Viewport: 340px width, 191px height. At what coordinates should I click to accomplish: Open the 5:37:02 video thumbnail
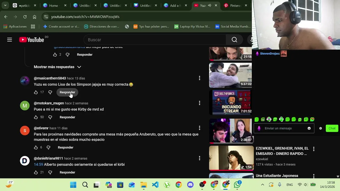(x=230, y=75)
